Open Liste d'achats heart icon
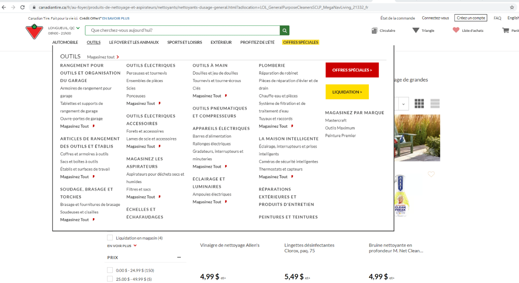 click(x=456, y=30)
